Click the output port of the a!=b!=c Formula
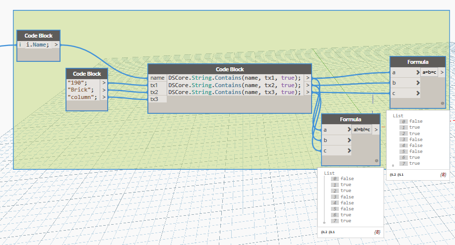 tap(376, 130)
